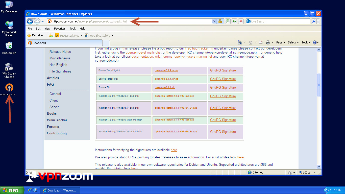Refresh the page with the green arrows icon

tap(234, 21)
